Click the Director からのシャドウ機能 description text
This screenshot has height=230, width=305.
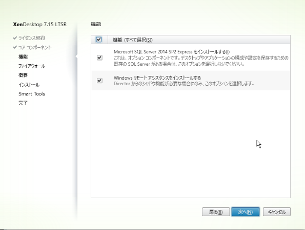click(184, 84)
